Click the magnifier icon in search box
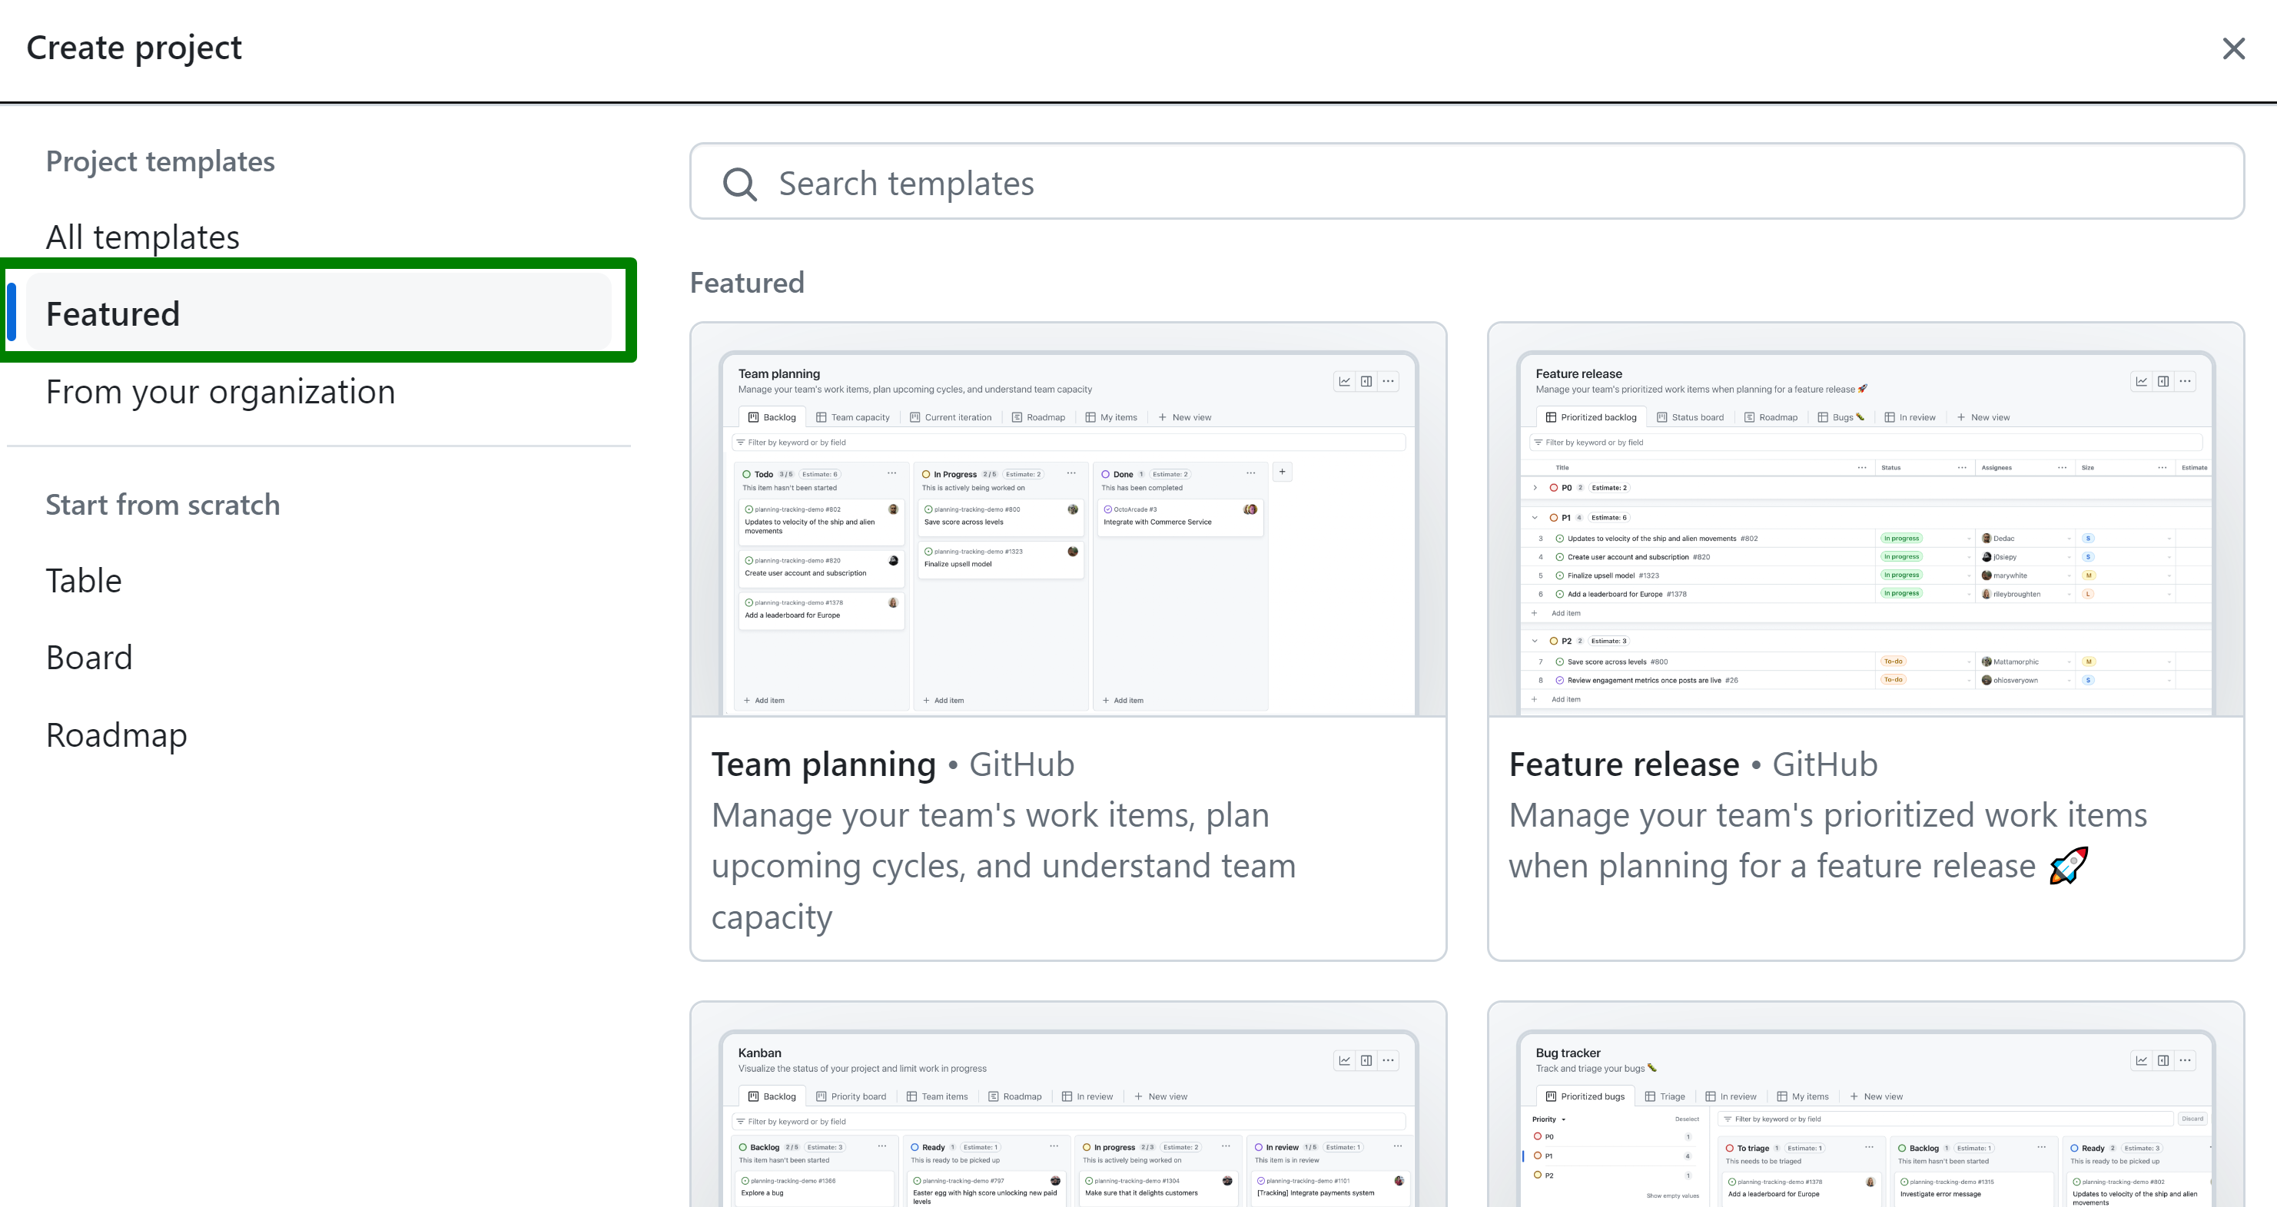The image size is (2277, 1207). click(739, 184)
